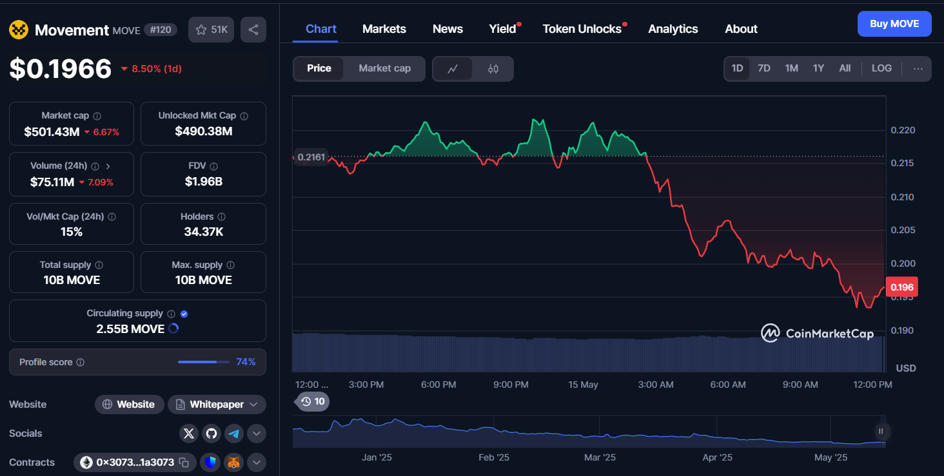Click the circulating supply progress ring
This screenshot has height=476, width=944.
click(x=173, y=328)
